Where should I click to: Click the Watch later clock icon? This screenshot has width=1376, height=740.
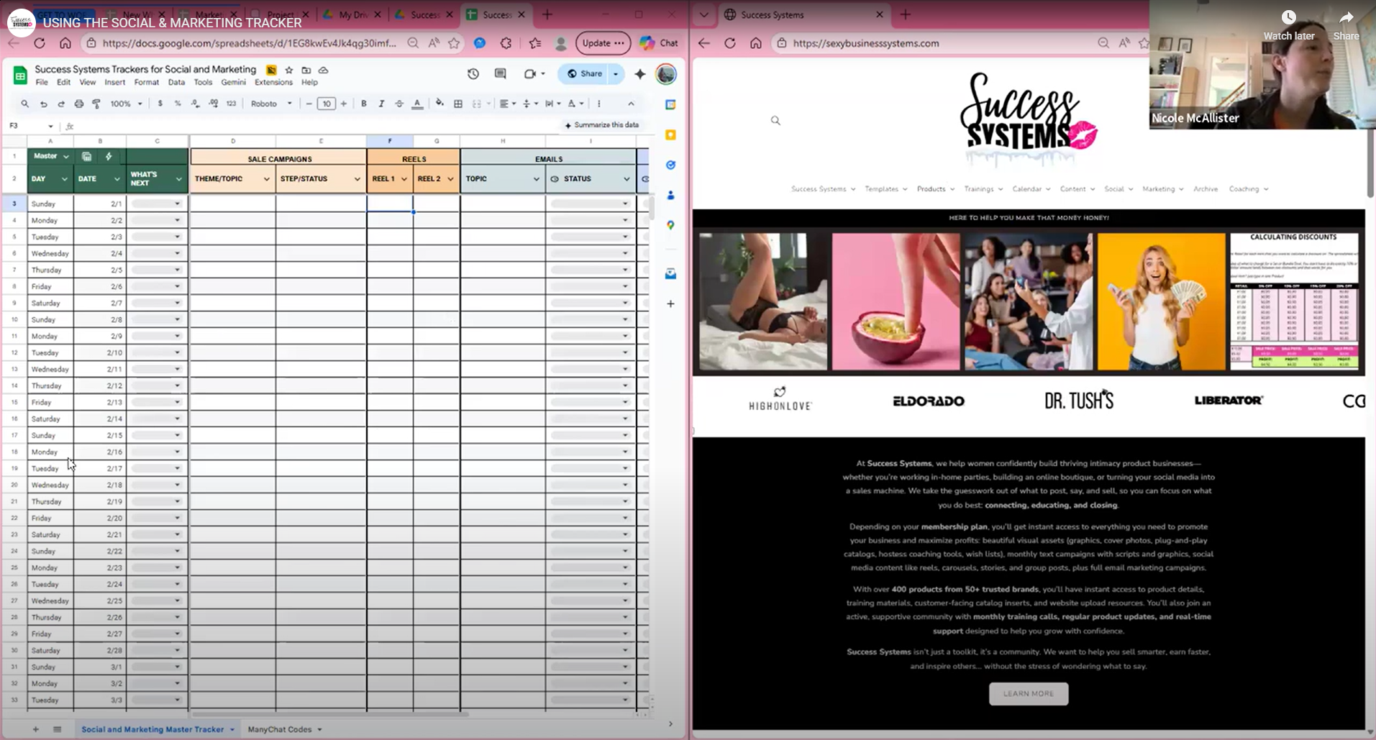click(1289, 17)
